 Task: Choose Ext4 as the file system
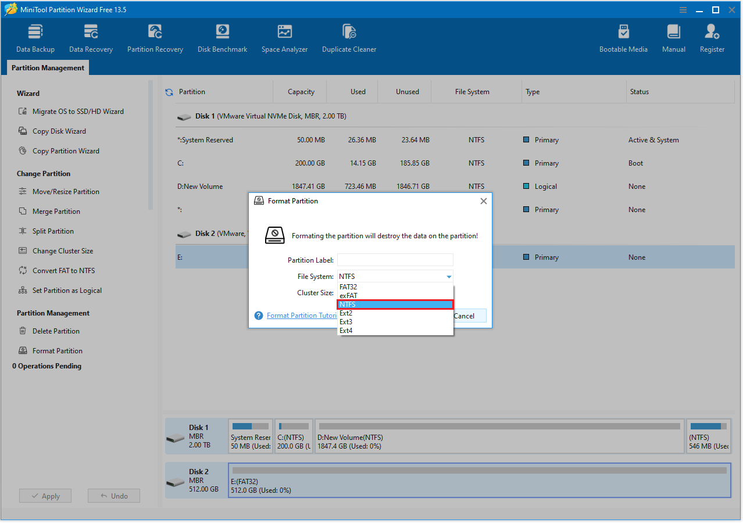[x=345, y=330]
